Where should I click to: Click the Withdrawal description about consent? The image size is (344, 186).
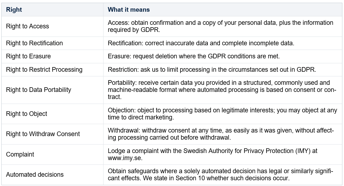click(x=221, y=134)
